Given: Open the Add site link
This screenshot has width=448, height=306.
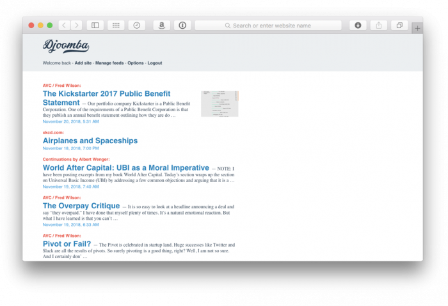Looking at the screenshot, I should [83, 63].
